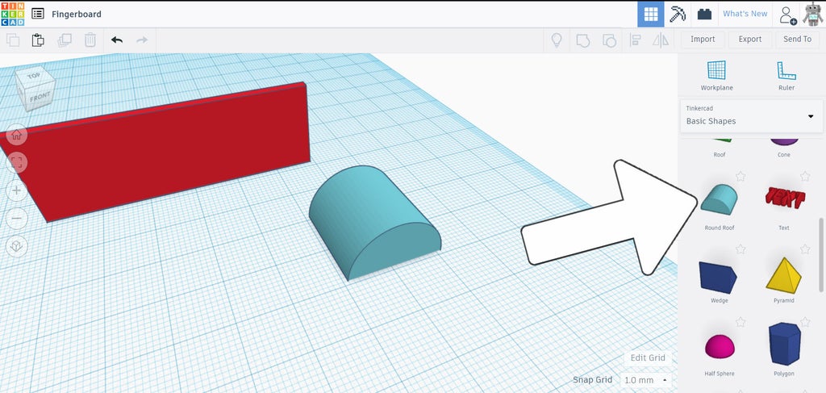The image size is (826, 393).
Task: Pick the Half Sphere shape
Action: click(719, 347)
